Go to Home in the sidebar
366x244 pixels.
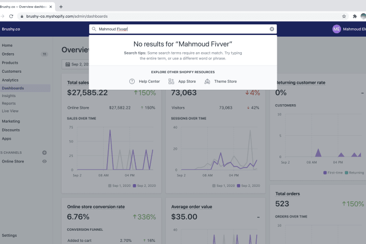pyautogui.click(x=7, y=45)
